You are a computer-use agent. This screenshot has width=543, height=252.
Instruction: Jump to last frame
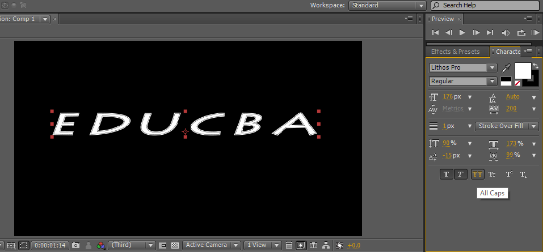[490, 32]
